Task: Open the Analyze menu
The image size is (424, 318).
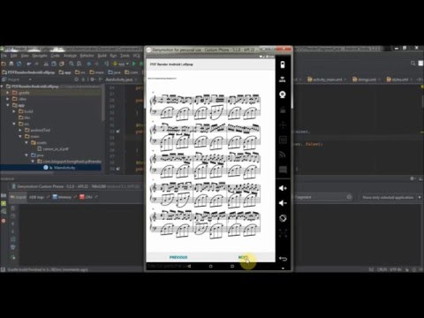Action: (x=70, y=56)
